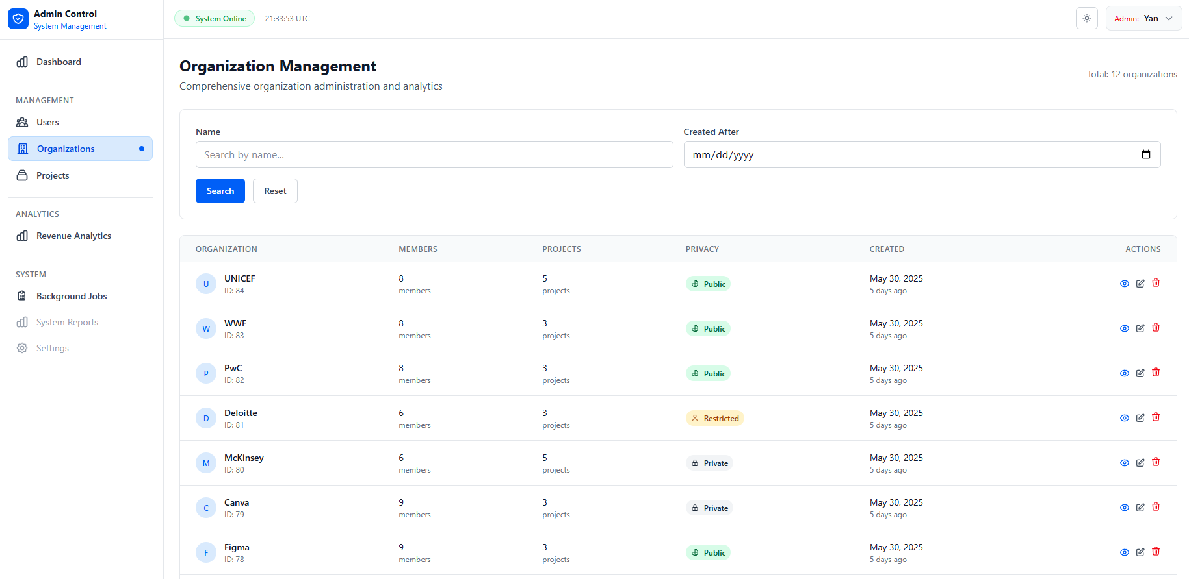Click the Admin Control shield logo
The image size is (1189, 579).
point(18,19)
